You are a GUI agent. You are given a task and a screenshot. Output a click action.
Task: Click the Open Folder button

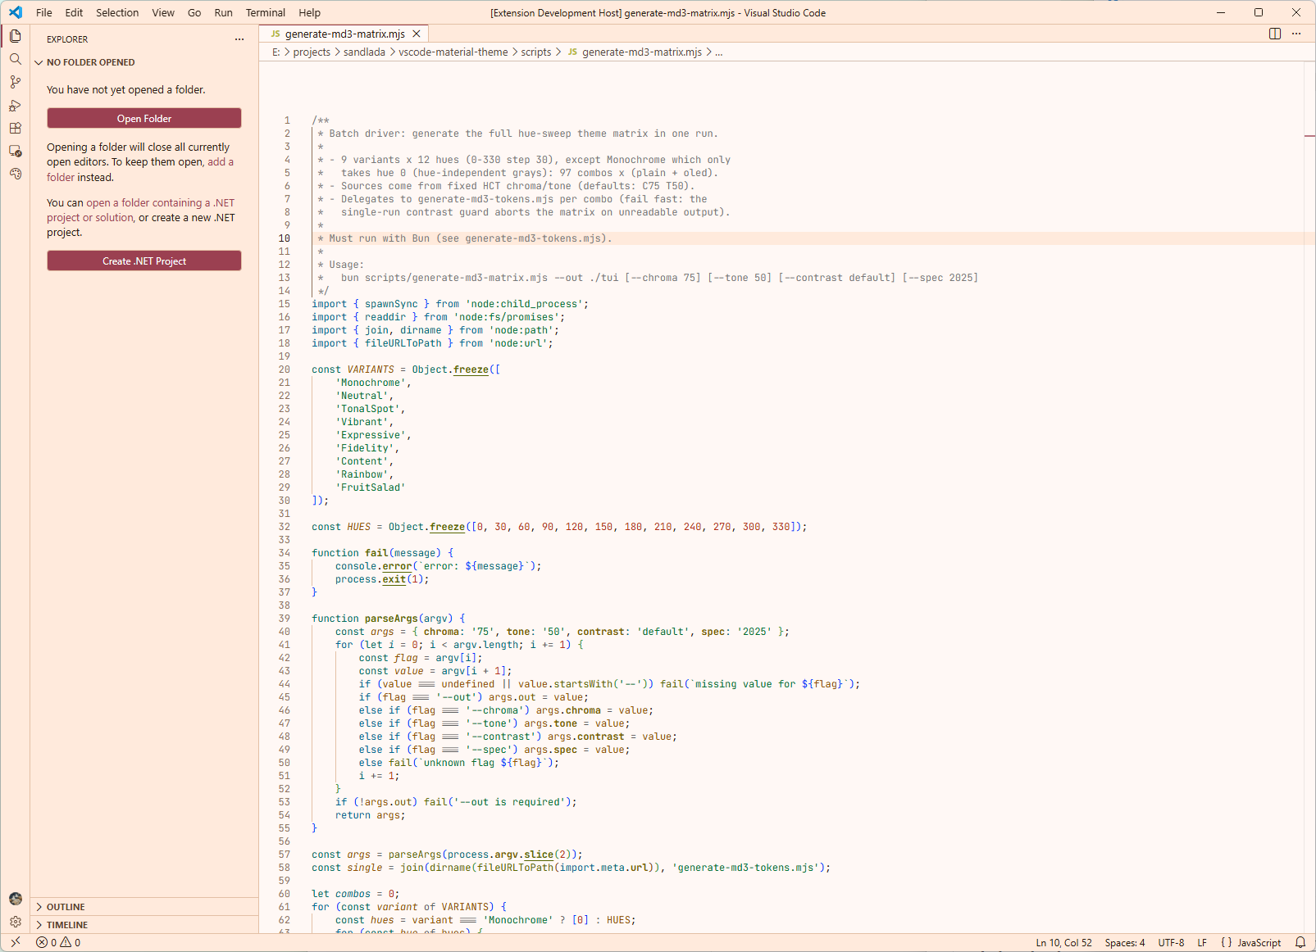point(144,118)
